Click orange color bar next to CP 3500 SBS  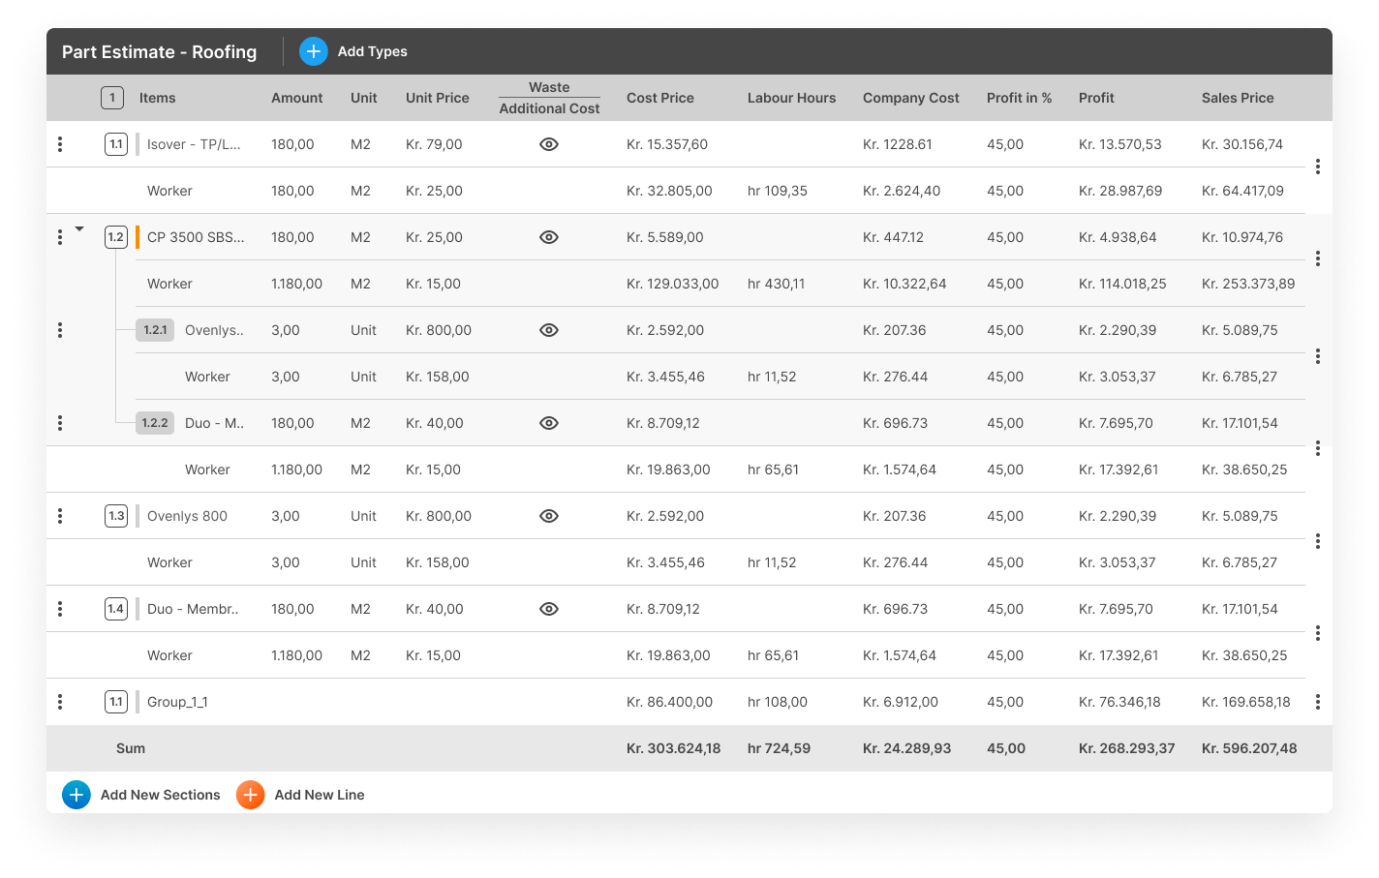tap(138, 237)
